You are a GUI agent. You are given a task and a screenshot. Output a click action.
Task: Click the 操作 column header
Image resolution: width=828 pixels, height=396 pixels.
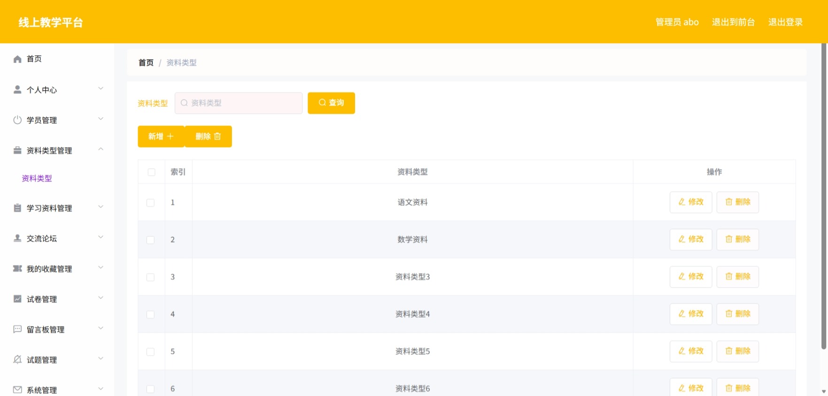[714, 172]
